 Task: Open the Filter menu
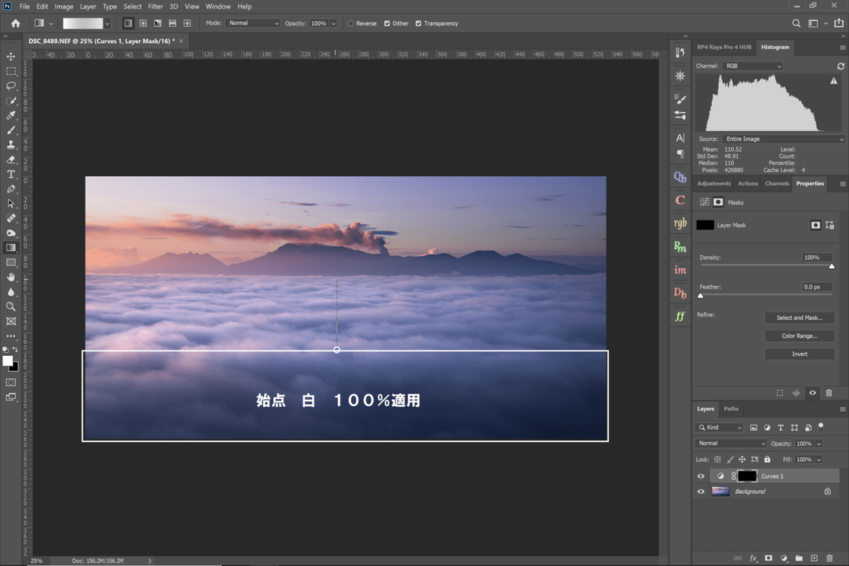click(155, 6)
